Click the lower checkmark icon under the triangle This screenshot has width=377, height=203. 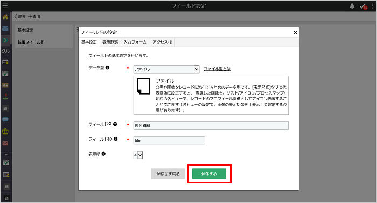(x=6, y=163)
